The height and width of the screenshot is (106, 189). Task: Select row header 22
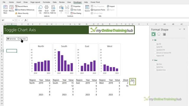(x=2, y=95)
